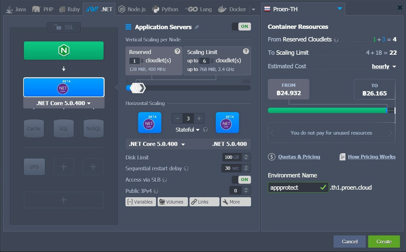Viewport: 406px width, 252px height.
Task: Open help for Reserved cloudlets
Action: (178, 51)
